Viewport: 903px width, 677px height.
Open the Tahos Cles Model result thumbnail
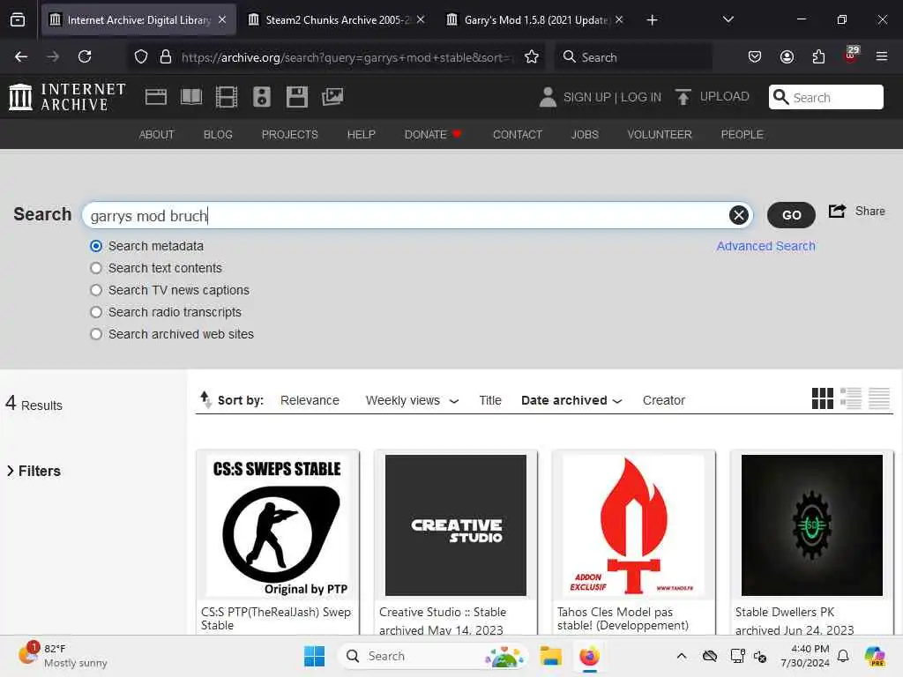click(633, 525)
